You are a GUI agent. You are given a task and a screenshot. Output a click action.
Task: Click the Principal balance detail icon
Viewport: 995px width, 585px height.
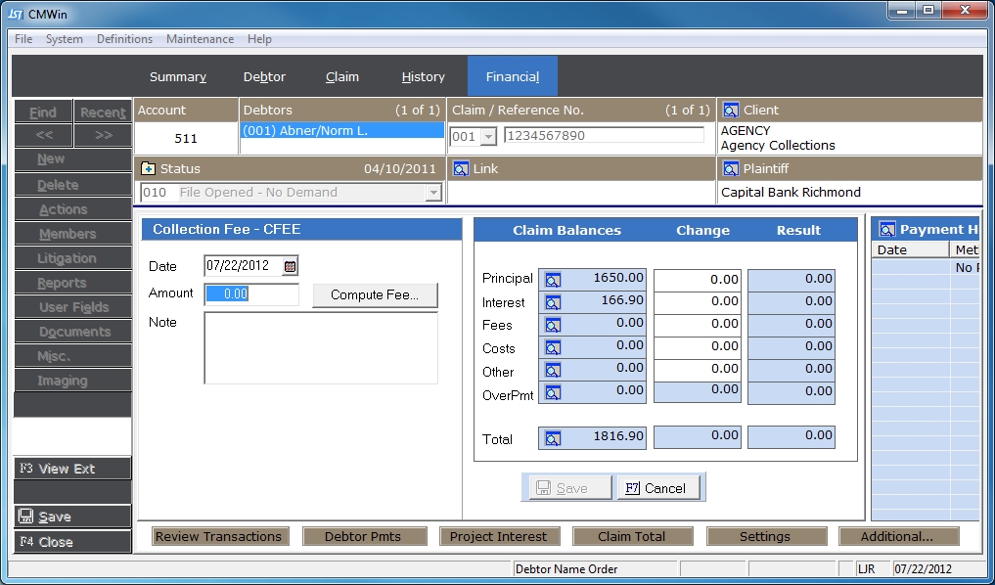click(553, 280)
